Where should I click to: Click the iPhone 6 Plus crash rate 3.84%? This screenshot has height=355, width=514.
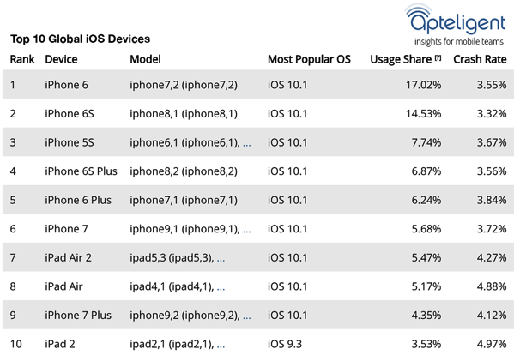pyautogui.click(x=492, y=200)
